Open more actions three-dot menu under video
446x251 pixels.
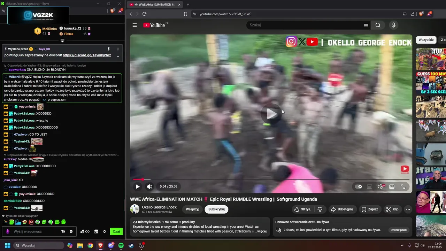pyautogui.click(x=408, y=209)
